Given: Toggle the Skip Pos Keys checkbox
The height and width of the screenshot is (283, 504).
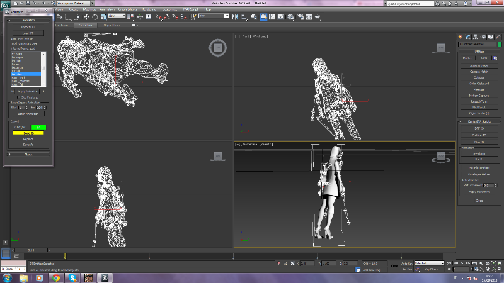Looking at the screenshot, I should coord(18,97).
